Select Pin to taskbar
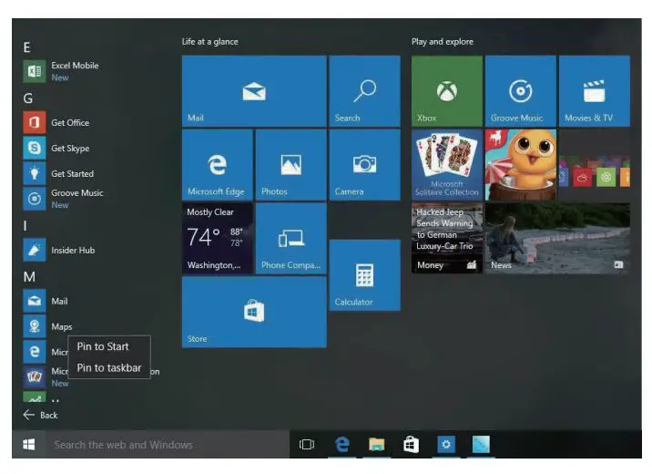Image resolution: width=652 pixels, height=474 pixels. 109,368
